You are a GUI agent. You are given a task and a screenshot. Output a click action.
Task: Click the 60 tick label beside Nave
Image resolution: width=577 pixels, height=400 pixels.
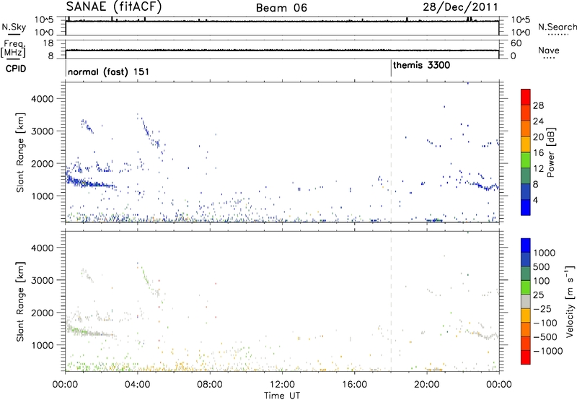tap(516, 43)
